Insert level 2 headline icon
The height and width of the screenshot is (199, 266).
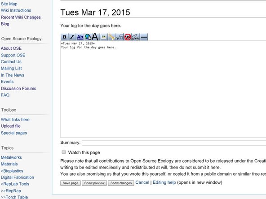[96, 37]
